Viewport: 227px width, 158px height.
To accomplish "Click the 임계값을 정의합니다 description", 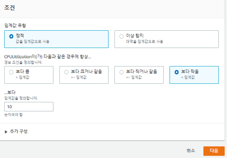I will (21, 98).
